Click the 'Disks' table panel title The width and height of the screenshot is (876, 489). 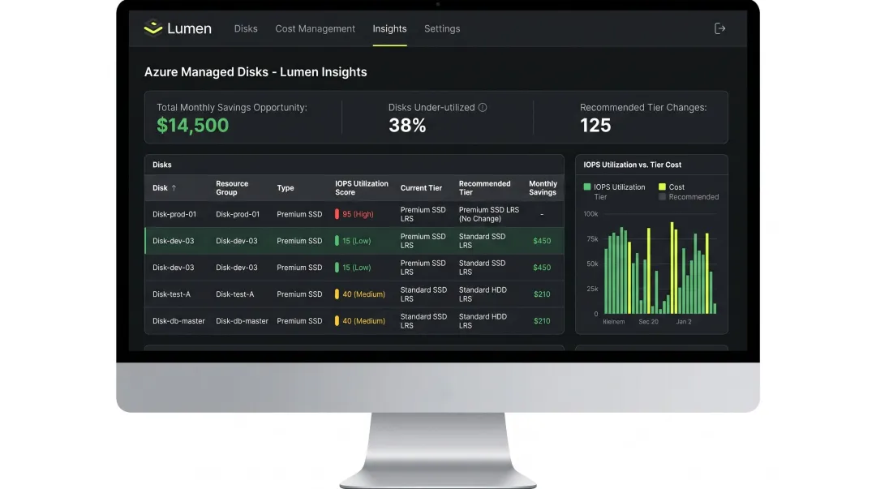click(162, 165)
